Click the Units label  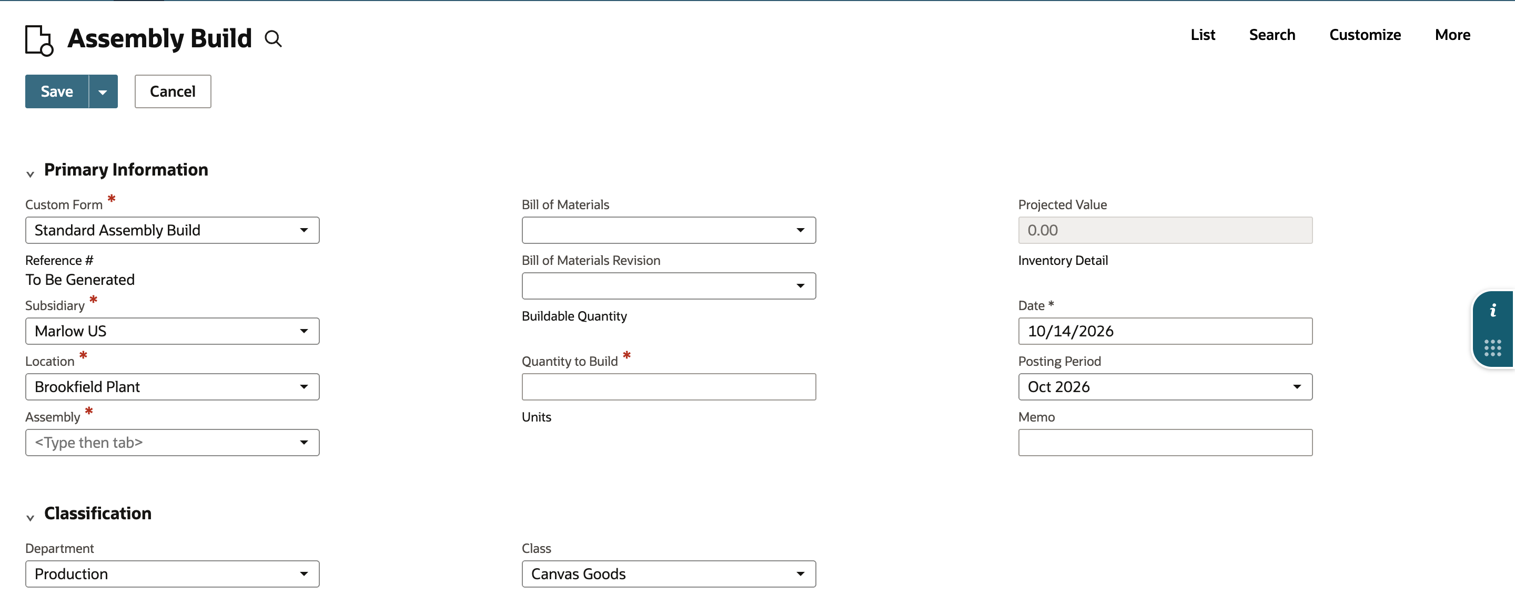tap(537, 417)
